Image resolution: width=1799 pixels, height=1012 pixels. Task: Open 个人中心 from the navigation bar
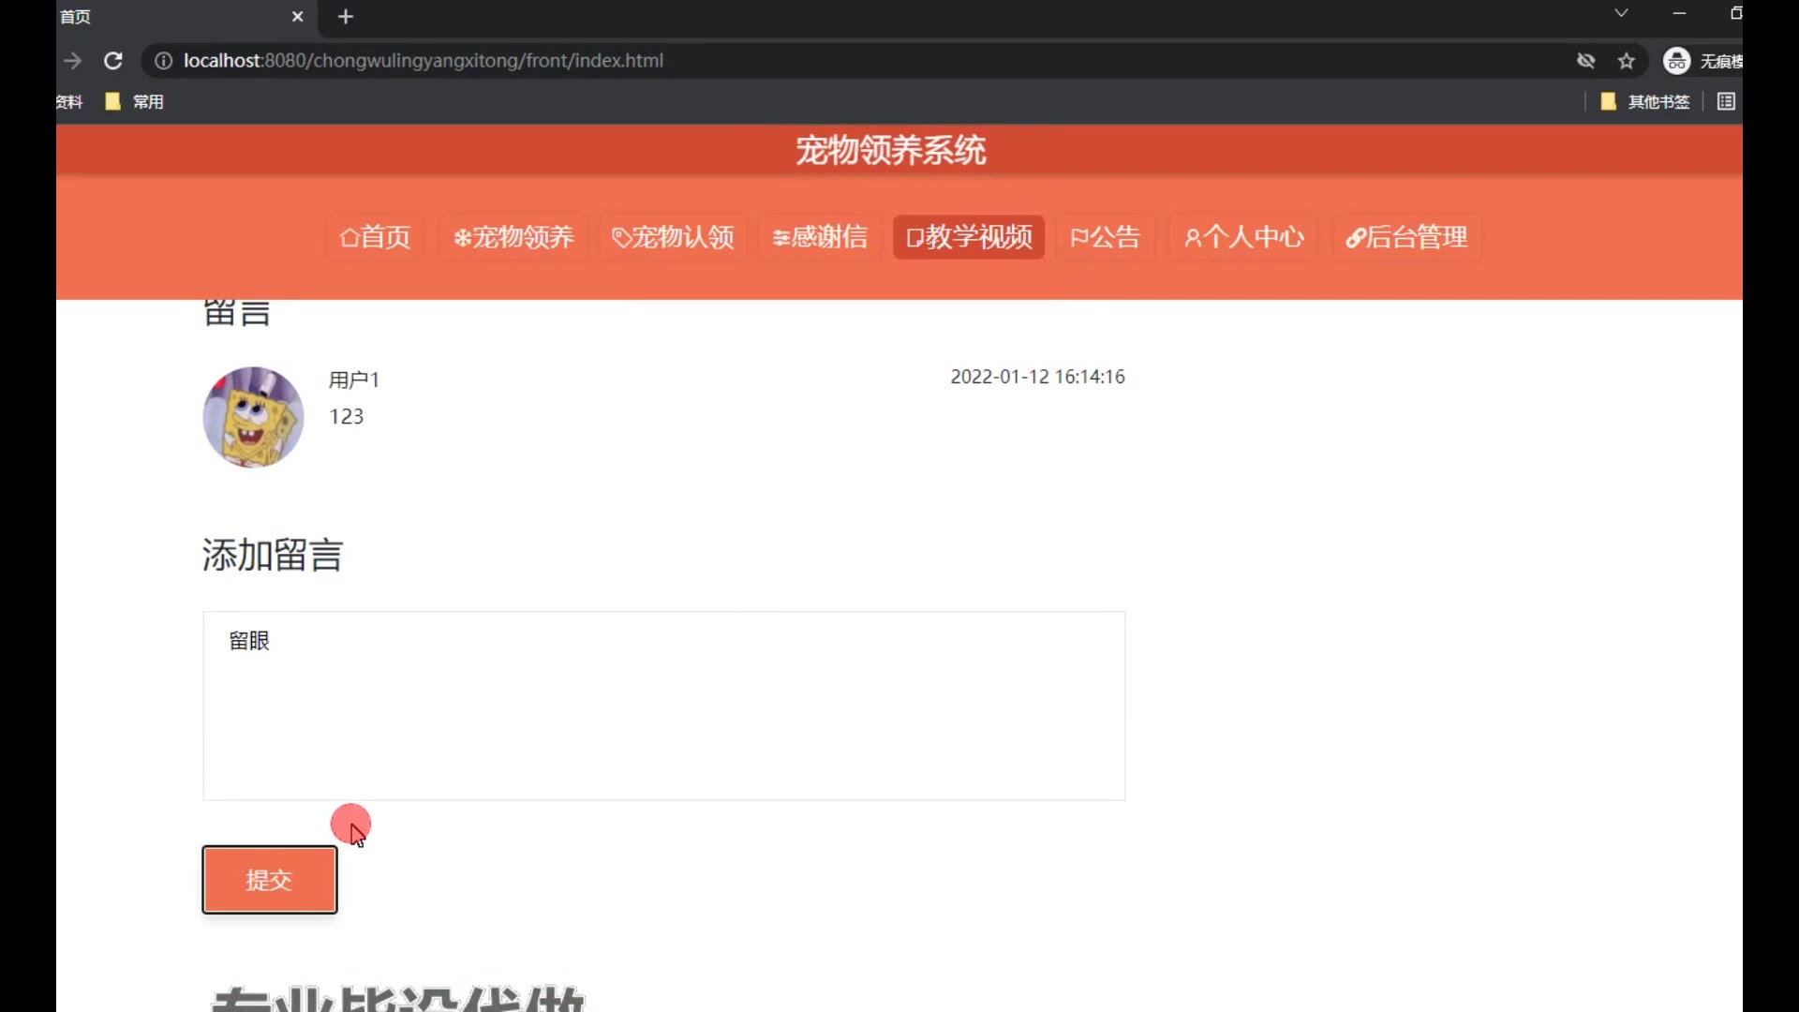(1243, 237)
